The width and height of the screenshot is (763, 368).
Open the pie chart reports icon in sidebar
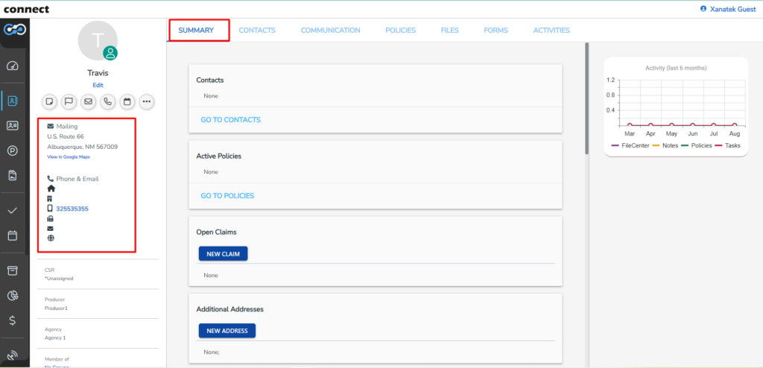[13, 296]
